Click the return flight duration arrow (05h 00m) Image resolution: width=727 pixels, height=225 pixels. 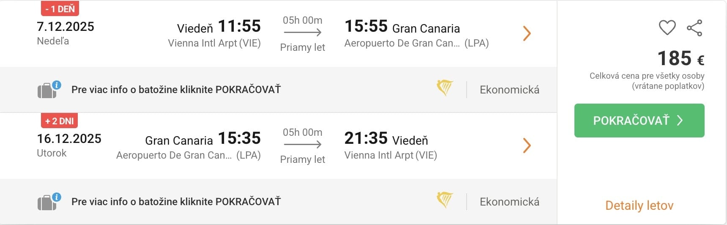(x=303, y=144)
